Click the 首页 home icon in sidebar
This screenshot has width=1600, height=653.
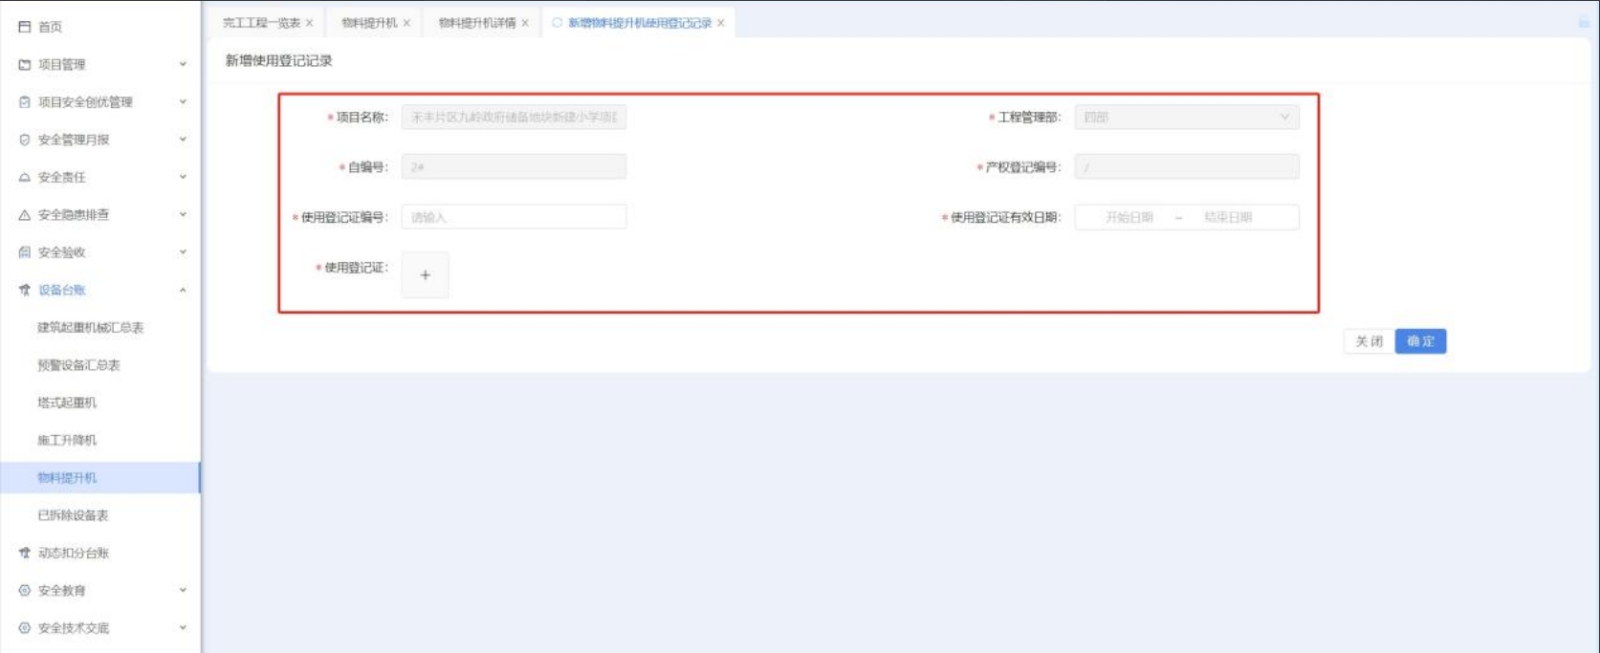(x=25, y=27)
